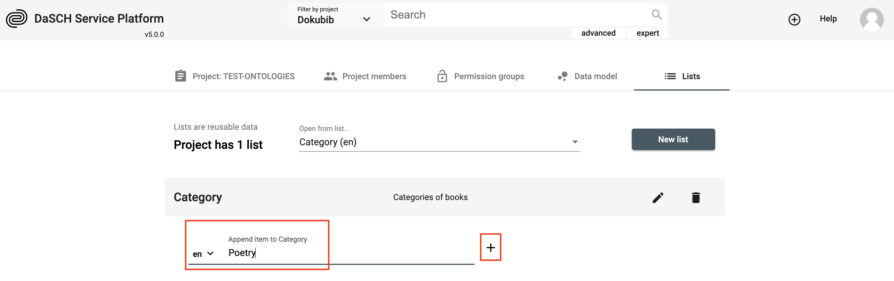Click the plus icon to append item

point(491,247)
